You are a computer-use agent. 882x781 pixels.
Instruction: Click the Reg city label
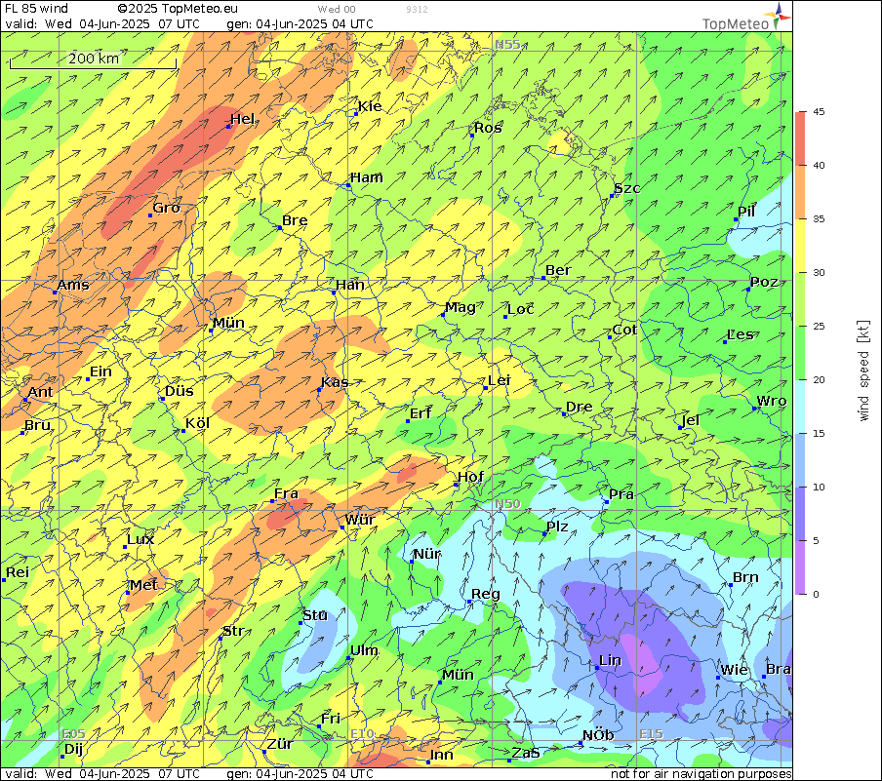[486, 595]
